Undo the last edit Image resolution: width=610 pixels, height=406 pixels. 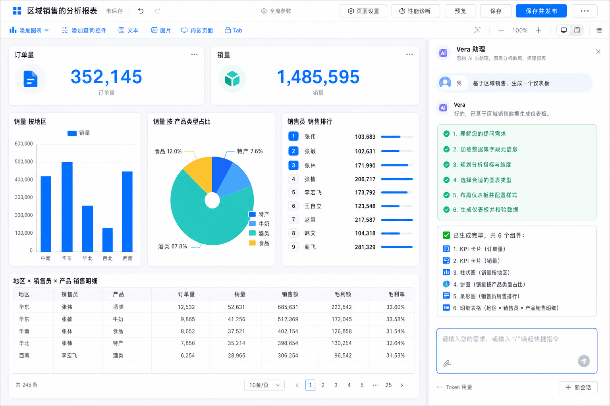(x=141, y=11)
